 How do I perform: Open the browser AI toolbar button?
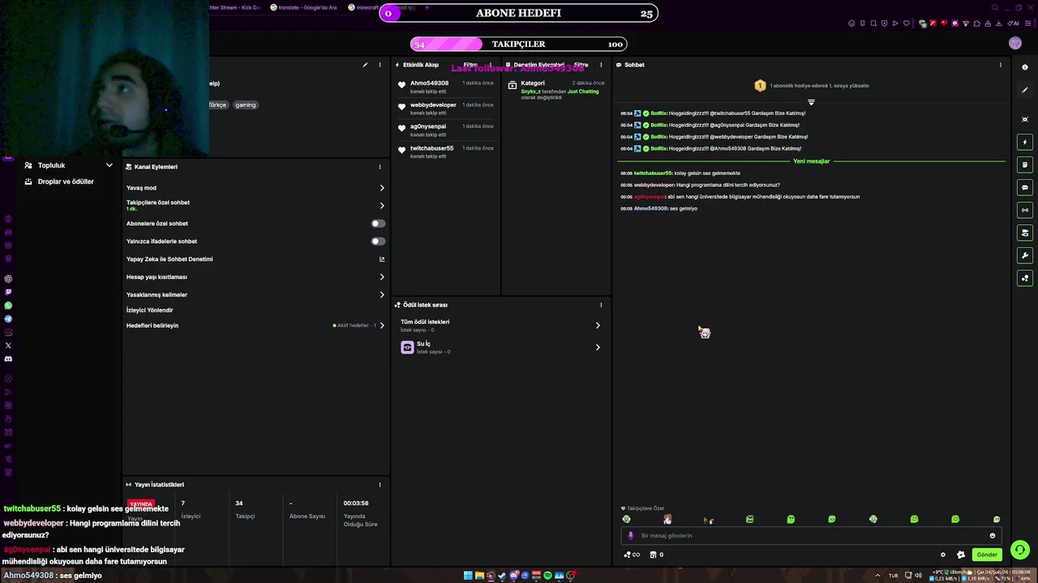coord(1013,23)
